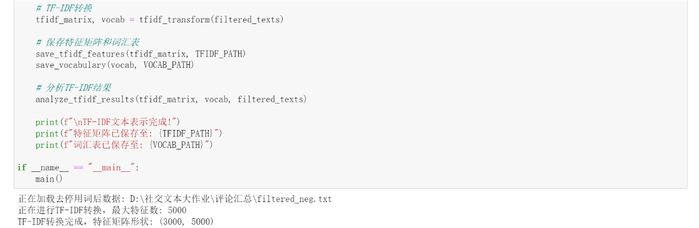Click the "__main__" string literal

tap(111, 168)
